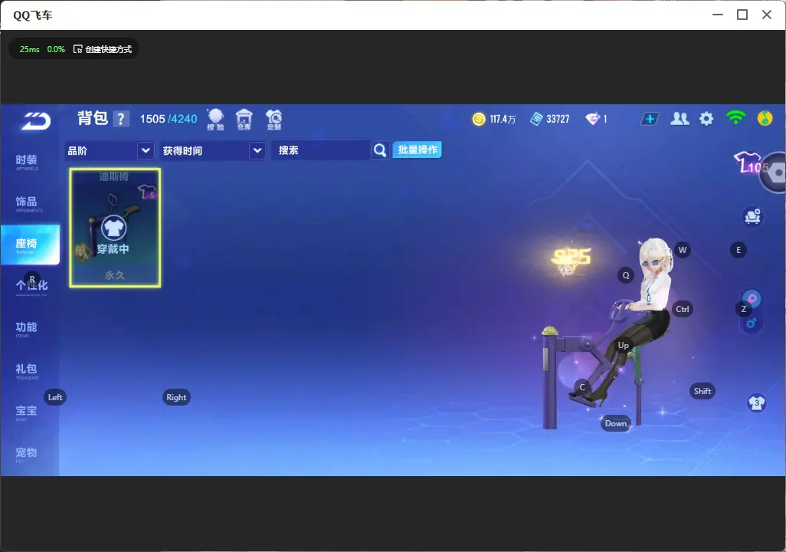Click the yellow music note icon
Image resolution: width=786 pixels, height=552 pixels.
click(765, 118)
